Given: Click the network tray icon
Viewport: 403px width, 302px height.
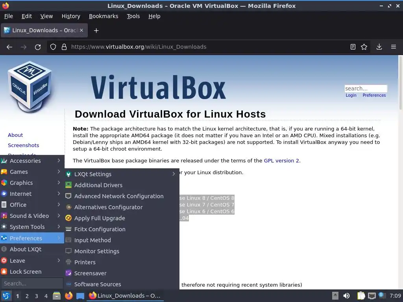Looking at the screenshot, I should 372,296.
